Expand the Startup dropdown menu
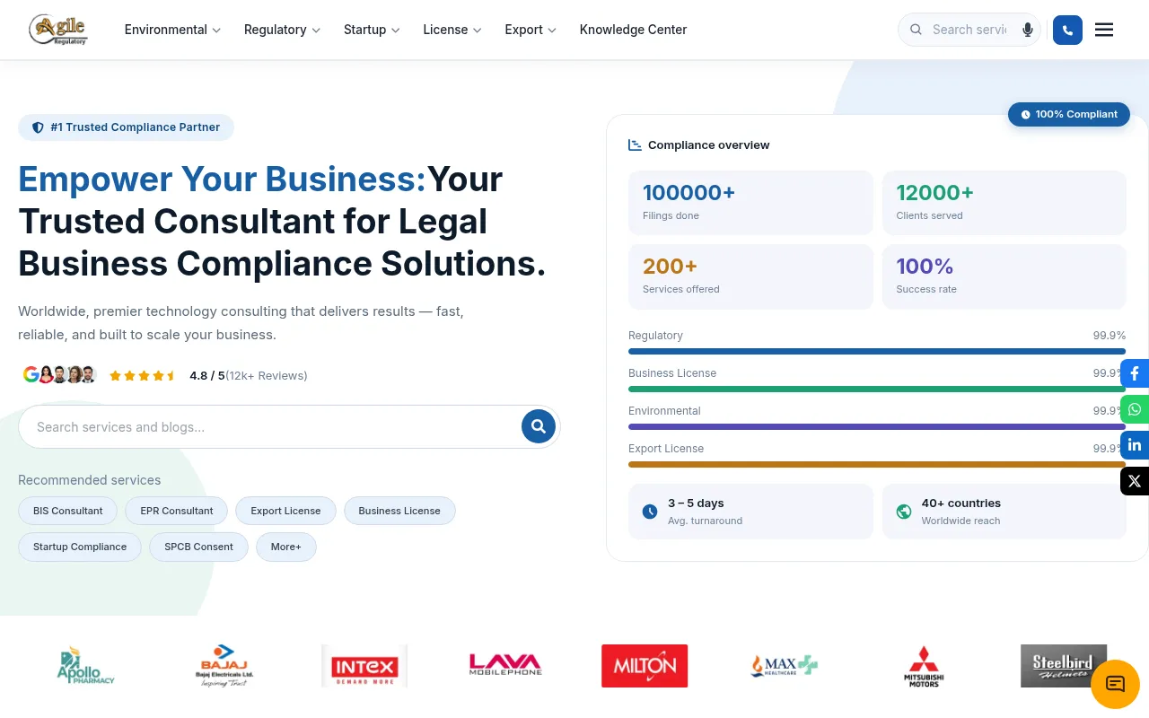 tap(372, 30)
